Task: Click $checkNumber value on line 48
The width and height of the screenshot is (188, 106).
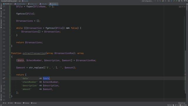Action: [51, 82]
